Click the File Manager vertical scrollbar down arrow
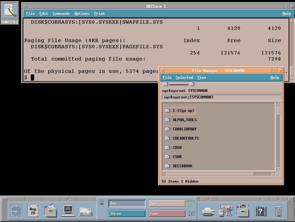Image resolution: width=295 pixels, height=222 pixels. pos(278,169)
